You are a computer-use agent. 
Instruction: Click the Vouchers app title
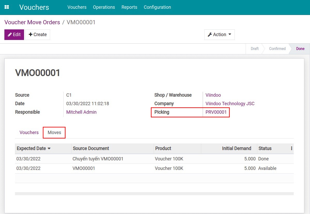[x=34, y=7]
